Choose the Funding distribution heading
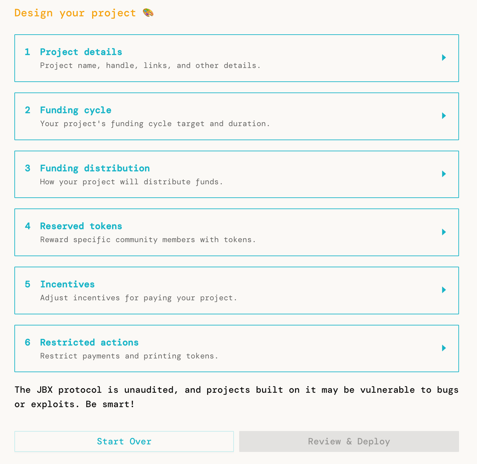This screenshot has width=477, height=464. pyautogui.click(x=95, y=168)
